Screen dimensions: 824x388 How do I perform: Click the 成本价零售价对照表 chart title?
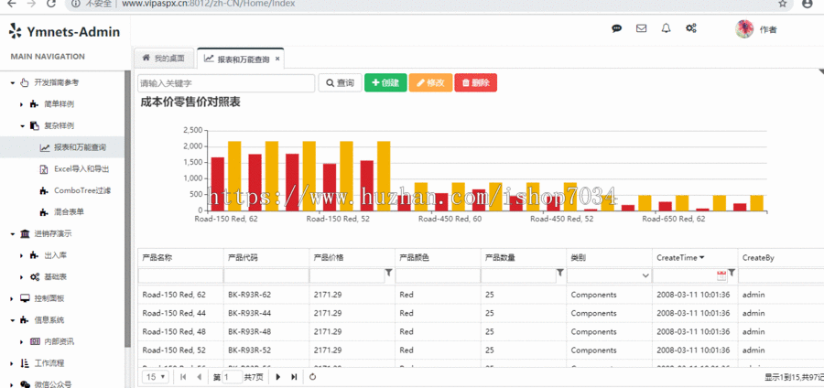coord(190,102)
